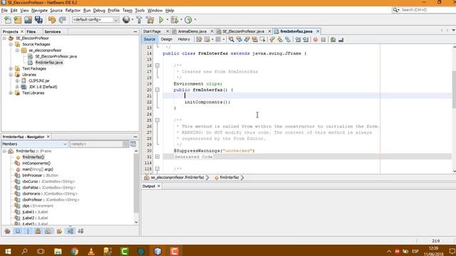Screen dimensions: 456x256
Task: Switch to the AnimalDemo.java tab
Action: pos(192,31)
